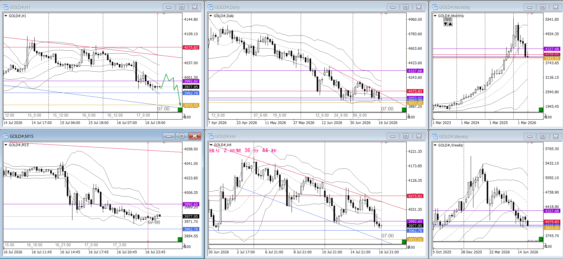Viewport: 563px width, 259px height.
Task: Minimize the GOLD#,M15 chart window
Action: pos(169,136)
